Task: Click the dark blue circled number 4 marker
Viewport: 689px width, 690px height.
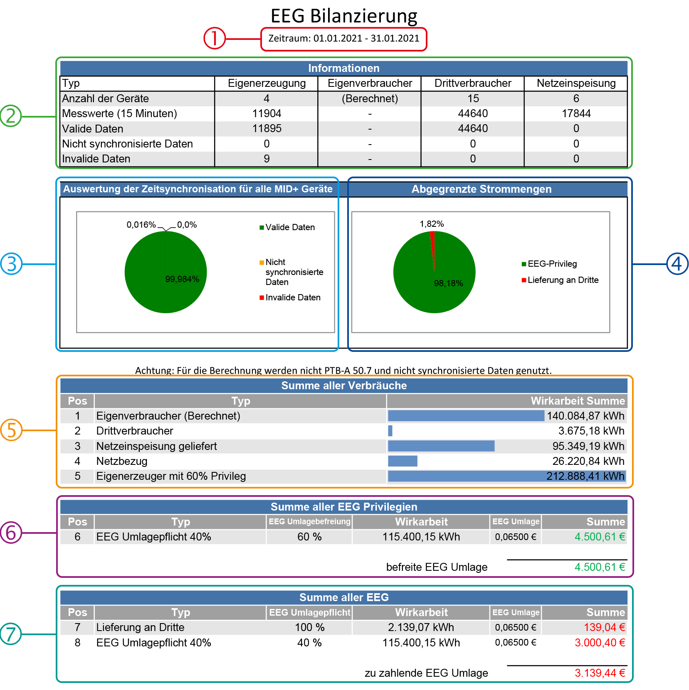Action: [x=677, y=264]
